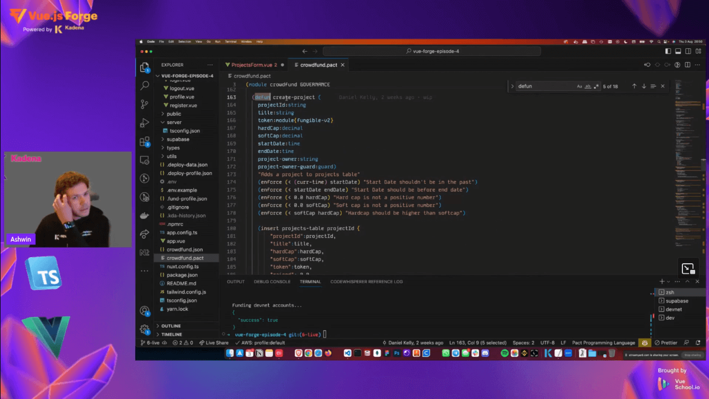Open the Source Control view
Viewport: 709px width, 399px height.
pyautogui.click(x=145, y=104)
